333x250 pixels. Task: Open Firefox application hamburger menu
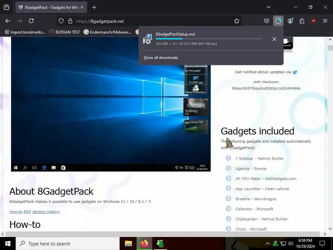325,21
